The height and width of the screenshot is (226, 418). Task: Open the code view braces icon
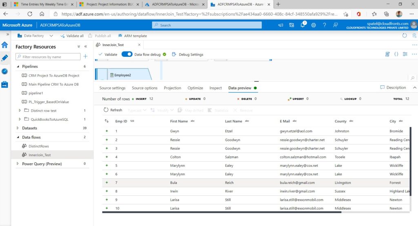(396, 54)
